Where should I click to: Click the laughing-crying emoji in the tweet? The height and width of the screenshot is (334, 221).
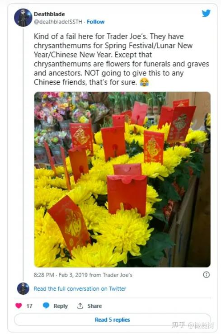pos(144,82)
